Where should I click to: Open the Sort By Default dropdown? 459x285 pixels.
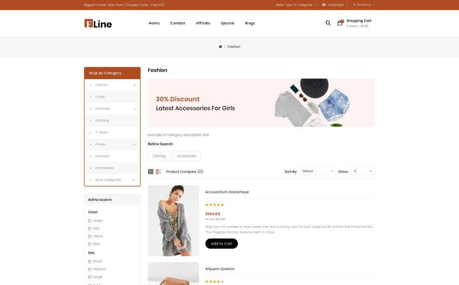(317, 171)
